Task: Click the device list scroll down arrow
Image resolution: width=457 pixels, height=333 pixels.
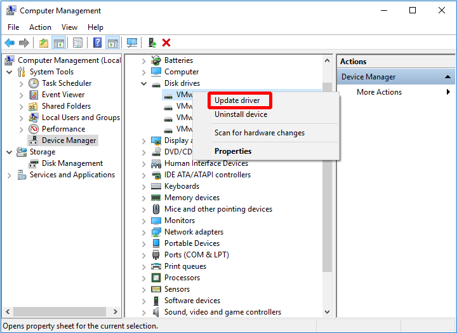Action: [x=327, y=312]
